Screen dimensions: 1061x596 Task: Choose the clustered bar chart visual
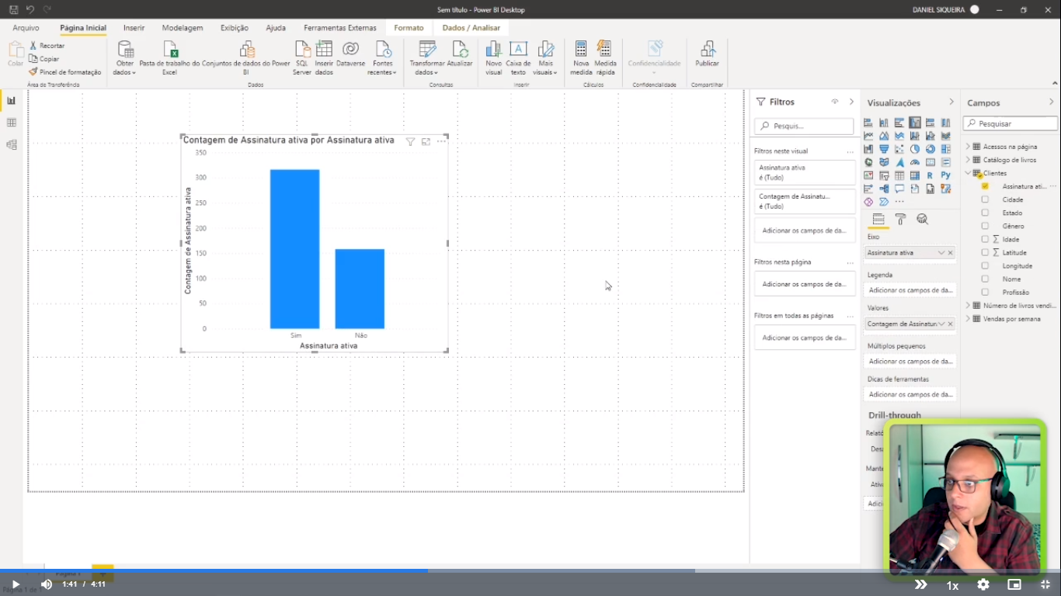click(x=899, y=123)
